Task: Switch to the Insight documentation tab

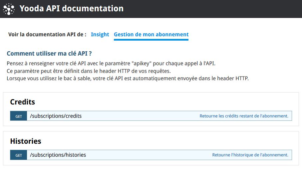Action: 100,34
